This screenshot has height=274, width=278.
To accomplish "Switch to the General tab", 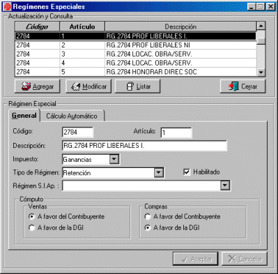I will point(24,116).
